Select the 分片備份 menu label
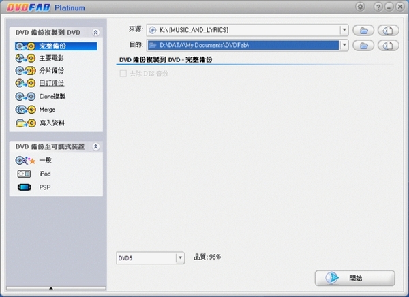The width and height of the screenshot is (409, 297). pos(52,70)
